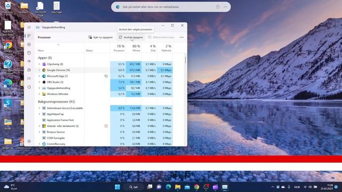Click the Bakgrunnsprosesser (93) group heading
The image size is (342, 192).
point(56,102)
